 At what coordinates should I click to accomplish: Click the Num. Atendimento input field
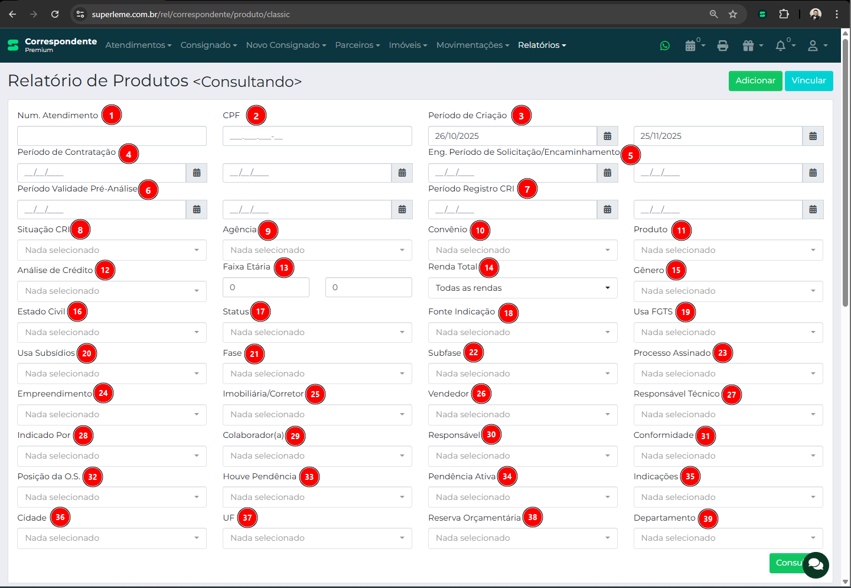click(112, 136)
